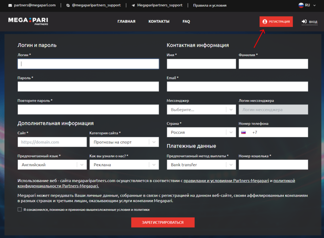Focus the Фамилия input field
The width and height of the screenshot is (324, 238).
pyautogui.click(x=273, y=64)
